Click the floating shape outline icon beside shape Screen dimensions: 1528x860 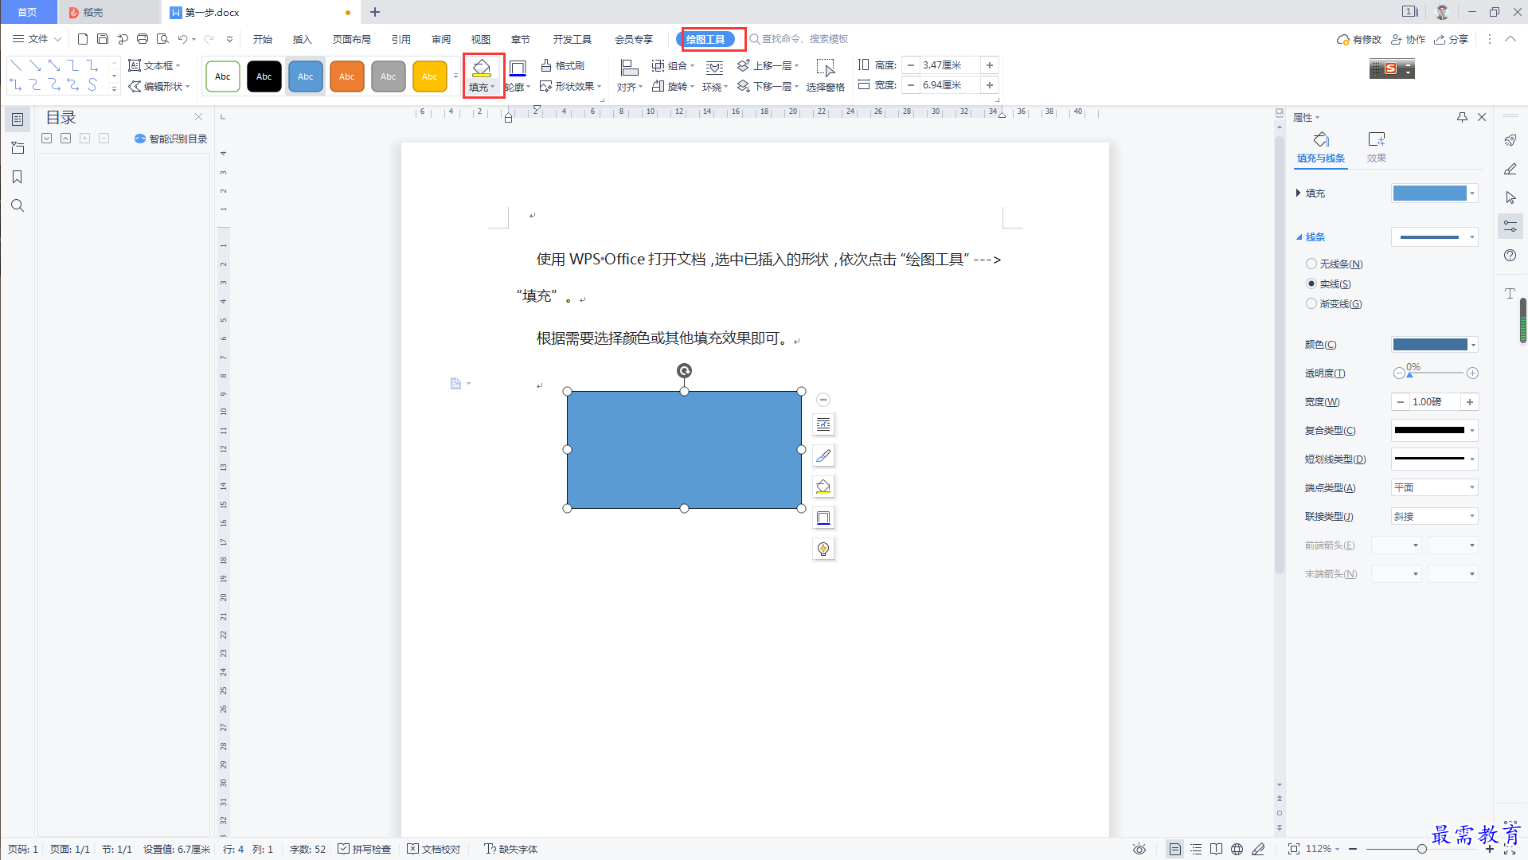[823, 518]
